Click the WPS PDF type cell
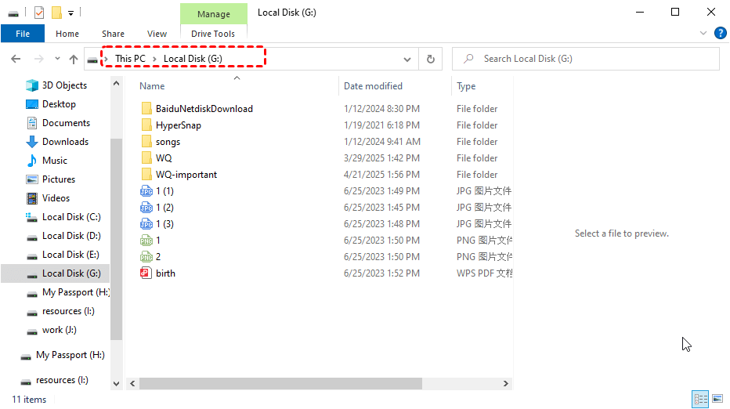Screen dimensions: 730x409 tap(484, 273)
